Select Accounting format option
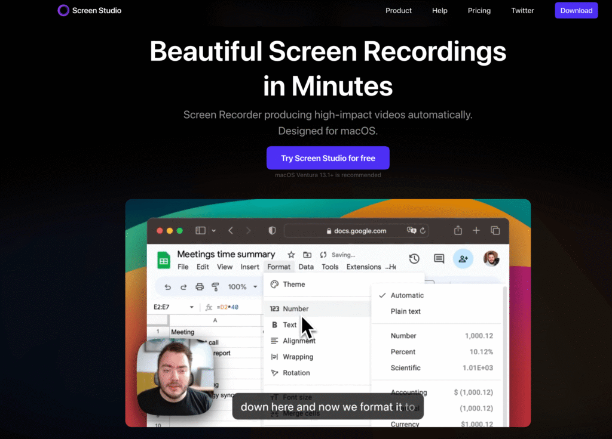This screenshot has width=612, height=439. point(436,392)
